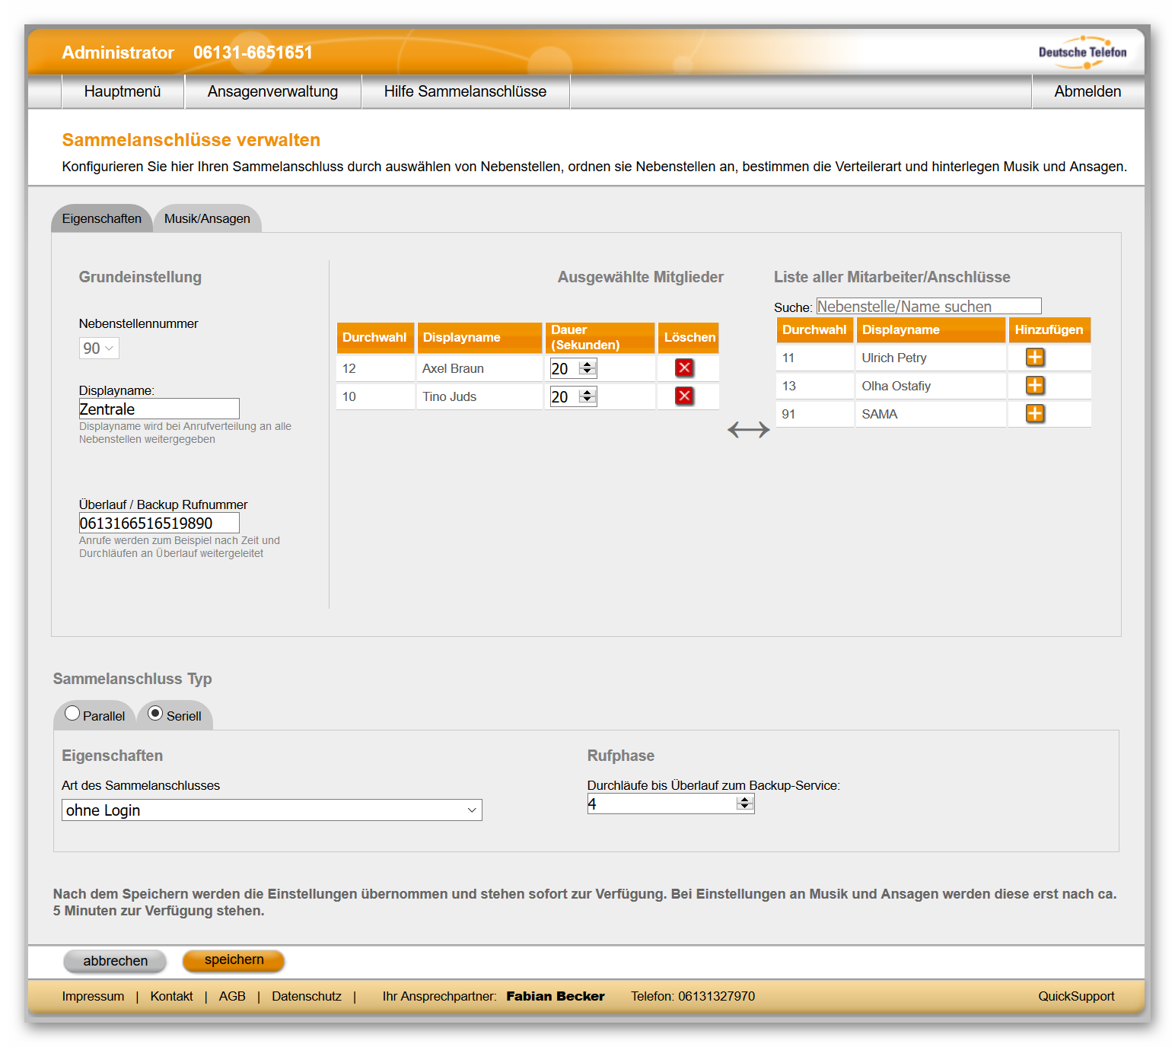Select the Parallel radio button
Image resolution: width=1175 pixels, height=1047 pixels.
coord(72,714)
